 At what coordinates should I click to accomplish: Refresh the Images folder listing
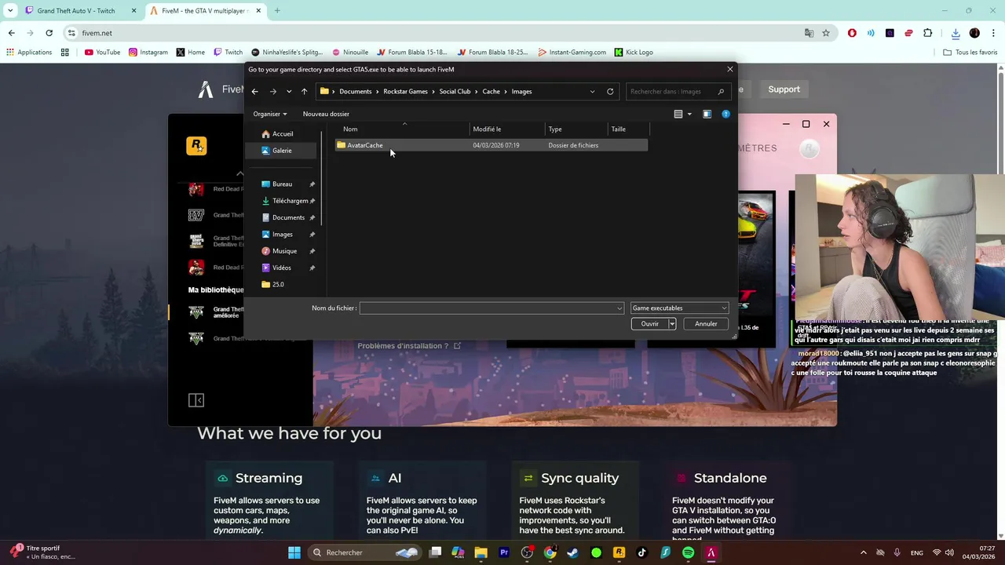tap(610, 92)
